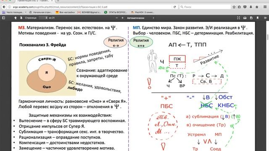Click the PDF current view bookmark icon
The width and height of the screenshot is (269, 151).
[x=258, y=18]
